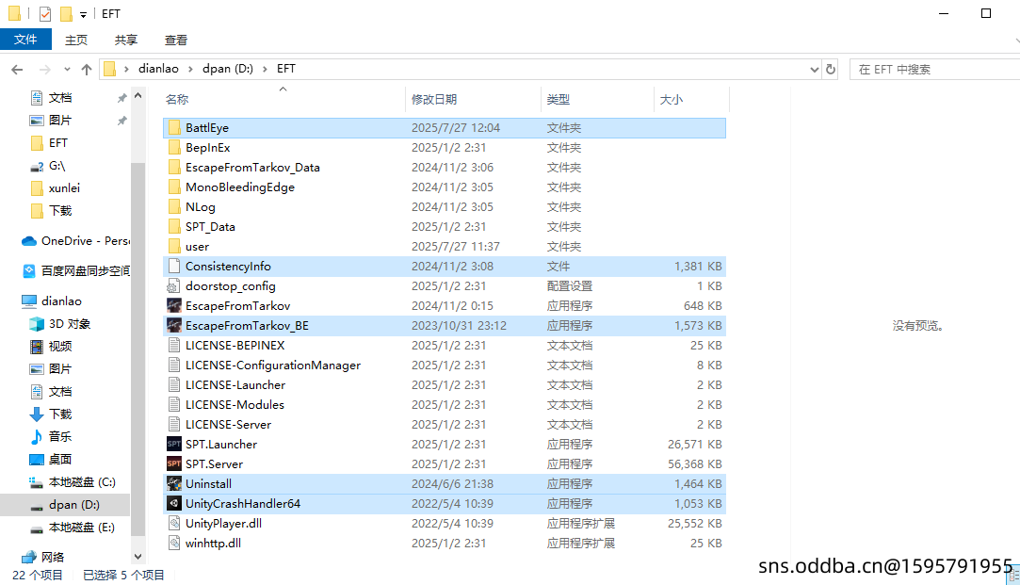
Task: Click the SPT.Server application icon
Action: click(x=173, y=464)
